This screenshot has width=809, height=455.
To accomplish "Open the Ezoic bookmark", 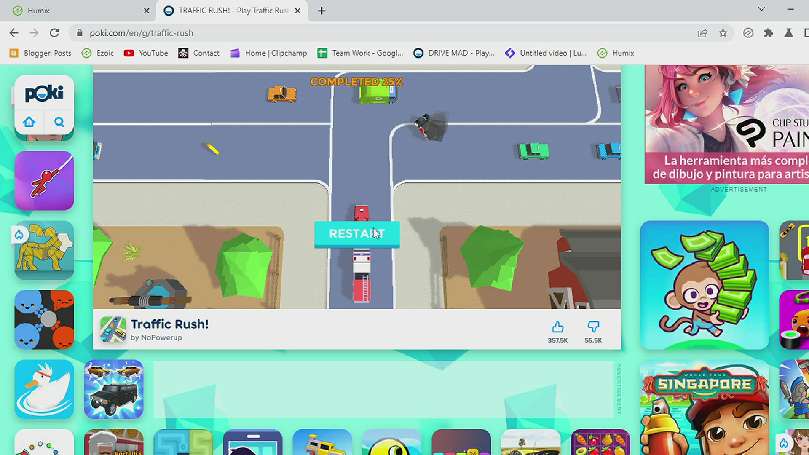I will pos(98,53).
